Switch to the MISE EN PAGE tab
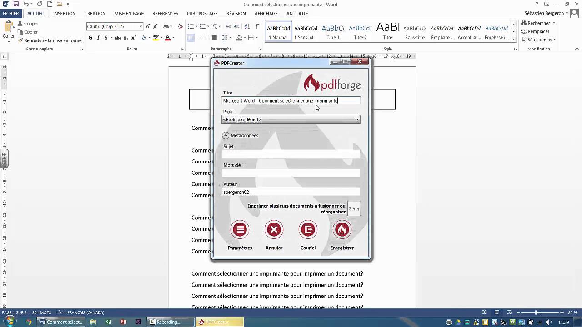This screenshot has height=327, width=582. [x=129, y=14]
